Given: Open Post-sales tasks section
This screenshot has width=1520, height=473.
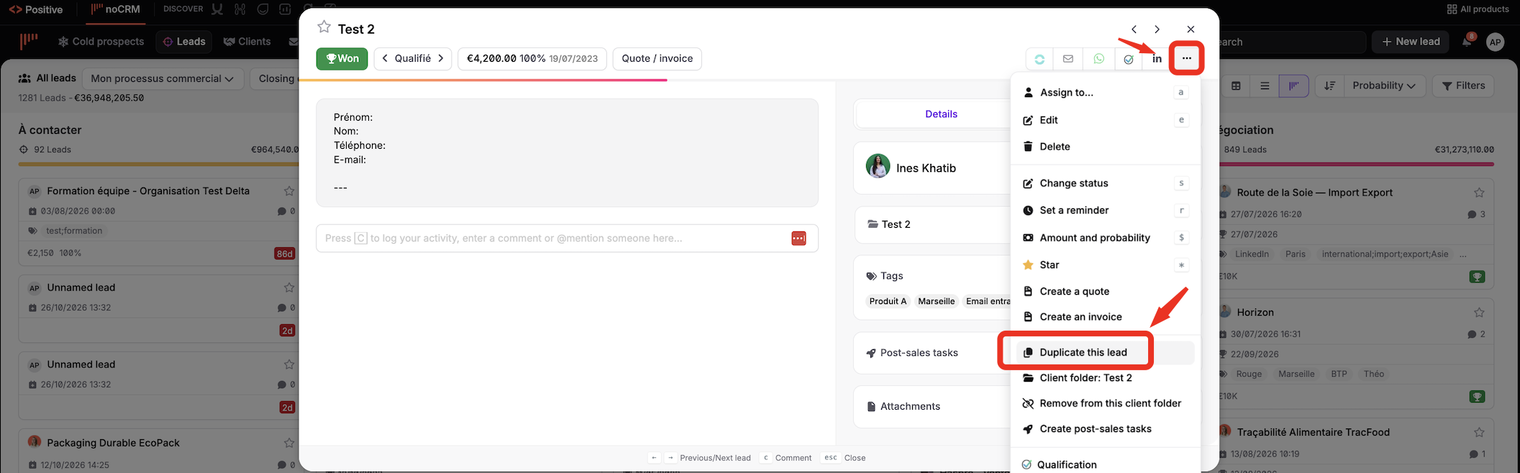Looking at the screenshot, I should [x=932, y=353].
